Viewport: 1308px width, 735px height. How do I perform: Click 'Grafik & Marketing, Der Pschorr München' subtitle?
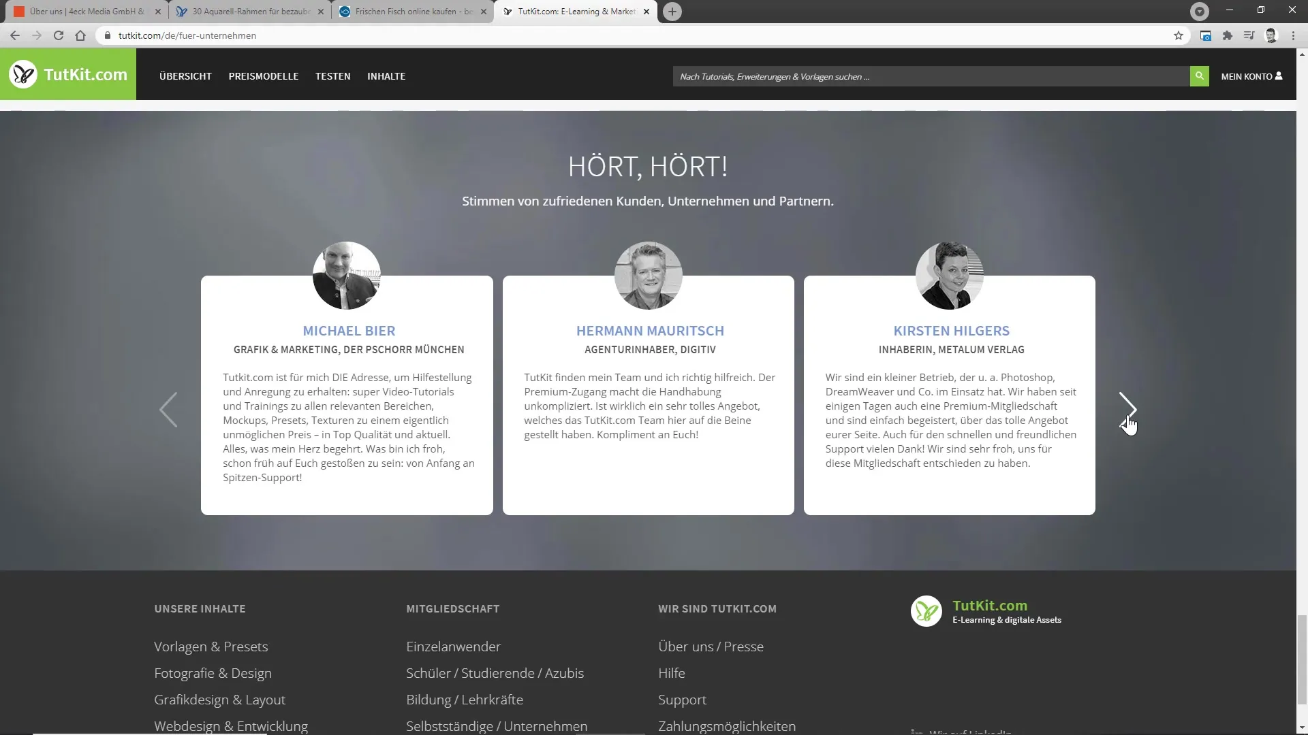coord(349,350)
